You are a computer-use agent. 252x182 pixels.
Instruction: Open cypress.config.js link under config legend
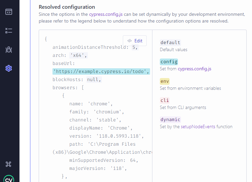click(x=194, y=69)
